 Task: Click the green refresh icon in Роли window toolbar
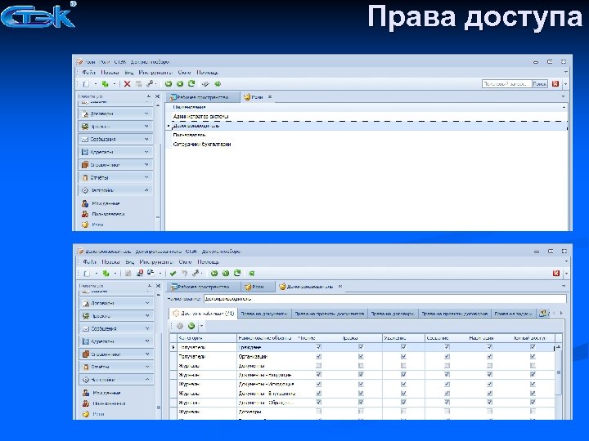pos(191,83)
